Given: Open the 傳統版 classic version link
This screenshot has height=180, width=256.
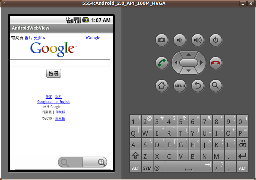Looking at the screenshot, I should (60, 112).
